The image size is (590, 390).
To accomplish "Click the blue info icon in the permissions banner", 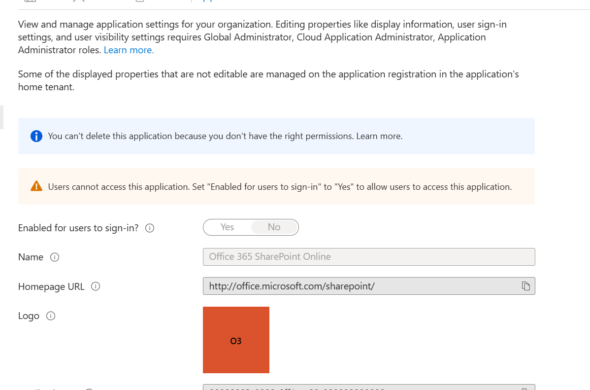I will click(36, 136).
